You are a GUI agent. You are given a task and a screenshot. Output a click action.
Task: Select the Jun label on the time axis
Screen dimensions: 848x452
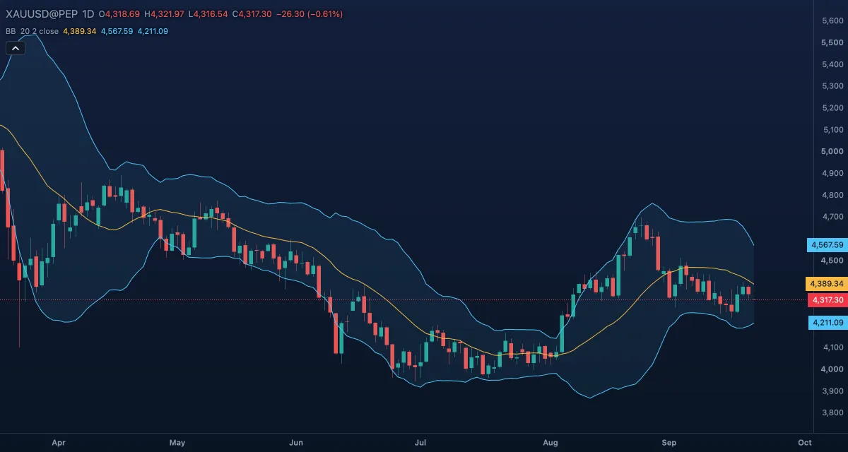[296, 443]
